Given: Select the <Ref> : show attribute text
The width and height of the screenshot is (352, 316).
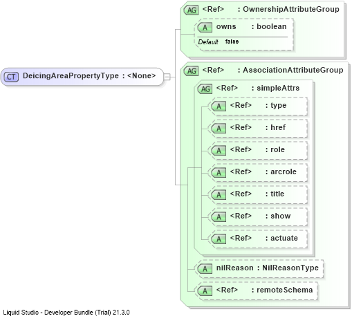Looking at the screenshot, I should point(260,216).
